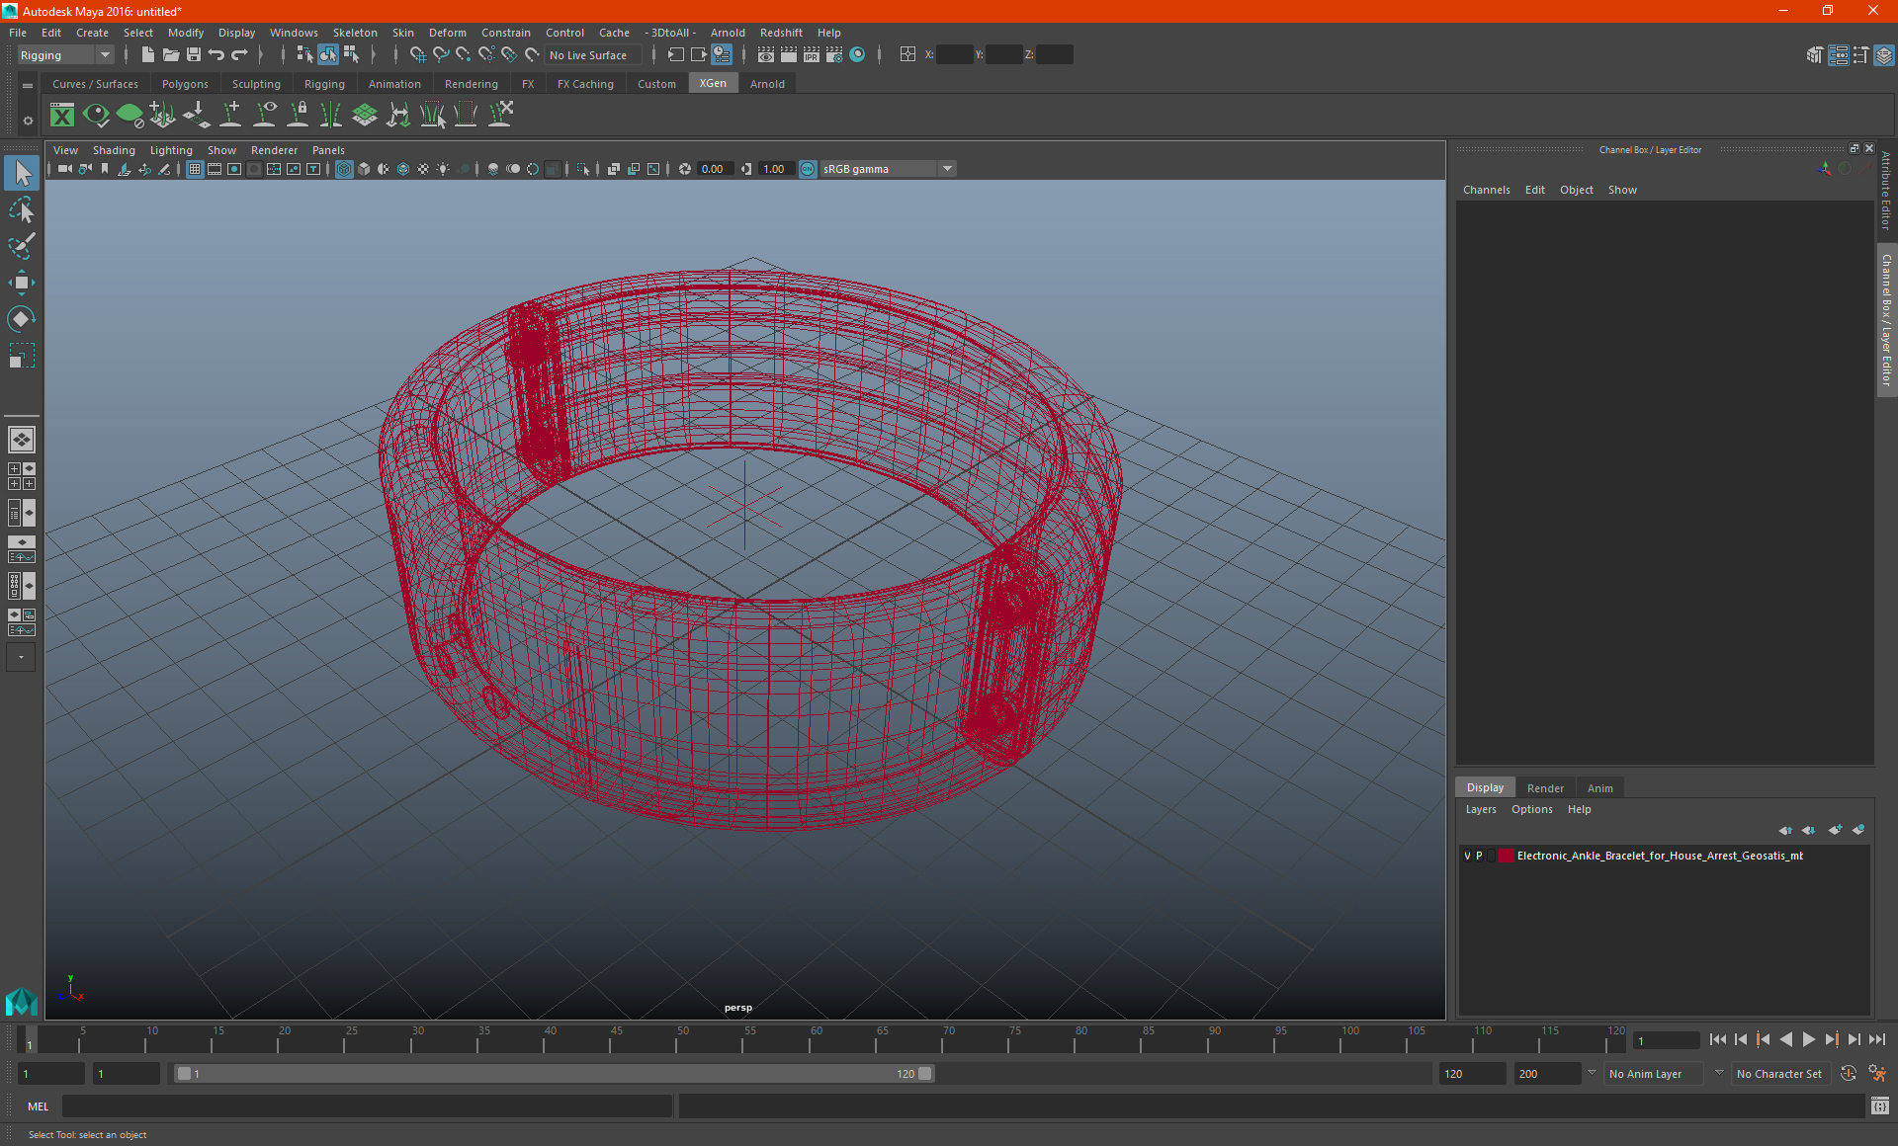
Task: Open the Skeleton menu
Action: tap(355, 33)
